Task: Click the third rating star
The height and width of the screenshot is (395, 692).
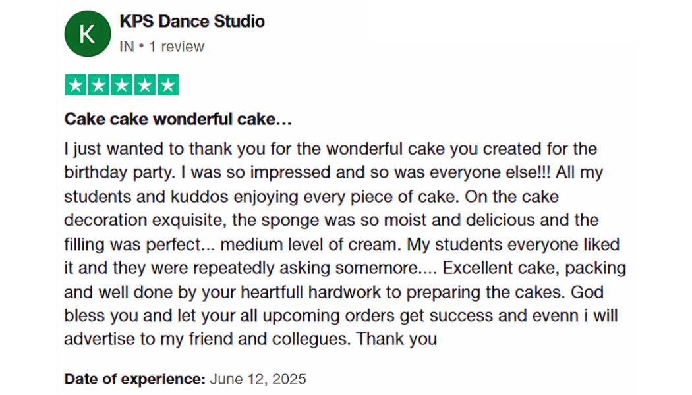Action: [x=122, y=85]
